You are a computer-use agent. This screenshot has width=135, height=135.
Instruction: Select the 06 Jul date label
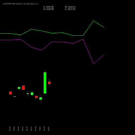click(x=36, y=129)
